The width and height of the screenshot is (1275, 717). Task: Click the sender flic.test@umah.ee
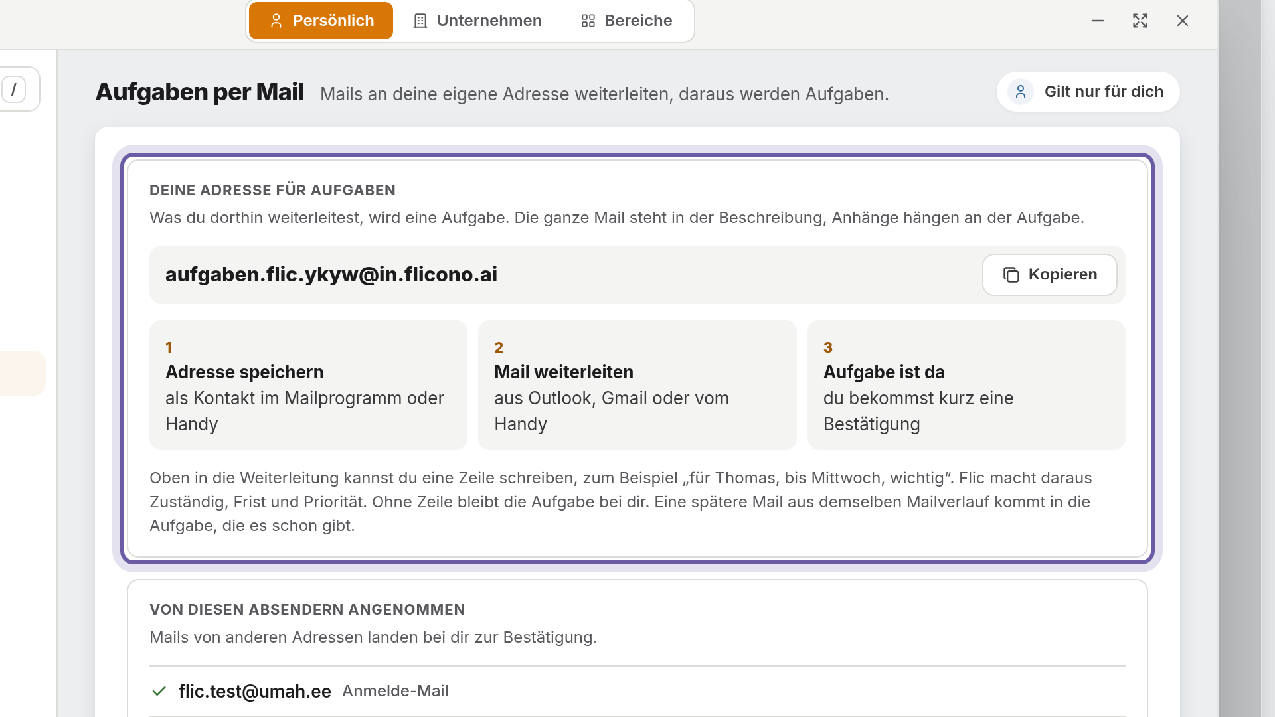[255, 691]
